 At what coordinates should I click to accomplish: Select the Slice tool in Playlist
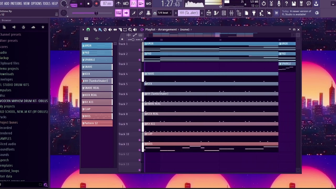click(x=120, y=30)
